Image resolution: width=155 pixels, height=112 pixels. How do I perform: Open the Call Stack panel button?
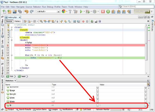tap(85, 110)
